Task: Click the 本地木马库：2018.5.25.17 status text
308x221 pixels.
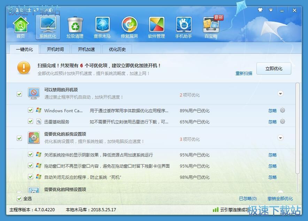Action: point(91,210)
